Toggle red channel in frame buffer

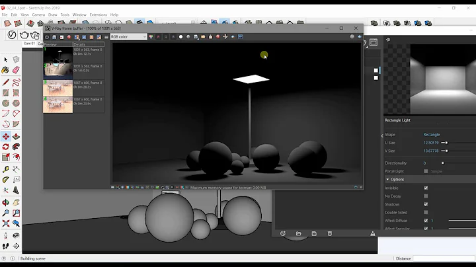coord(158,37)
